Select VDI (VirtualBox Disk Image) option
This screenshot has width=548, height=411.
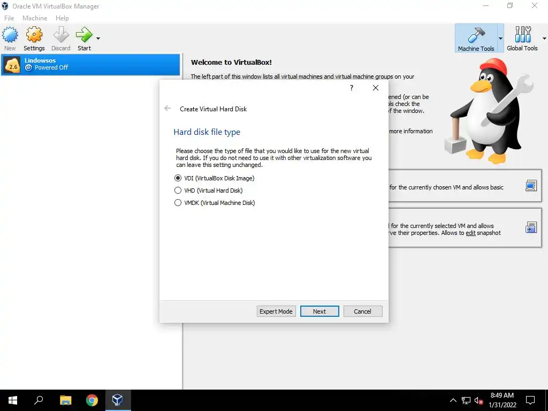214,178
